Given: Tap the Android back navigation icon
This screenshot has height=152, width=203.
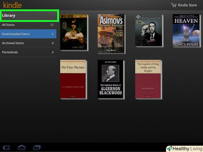Looking at the screenshot, I should tap(6, 148).
